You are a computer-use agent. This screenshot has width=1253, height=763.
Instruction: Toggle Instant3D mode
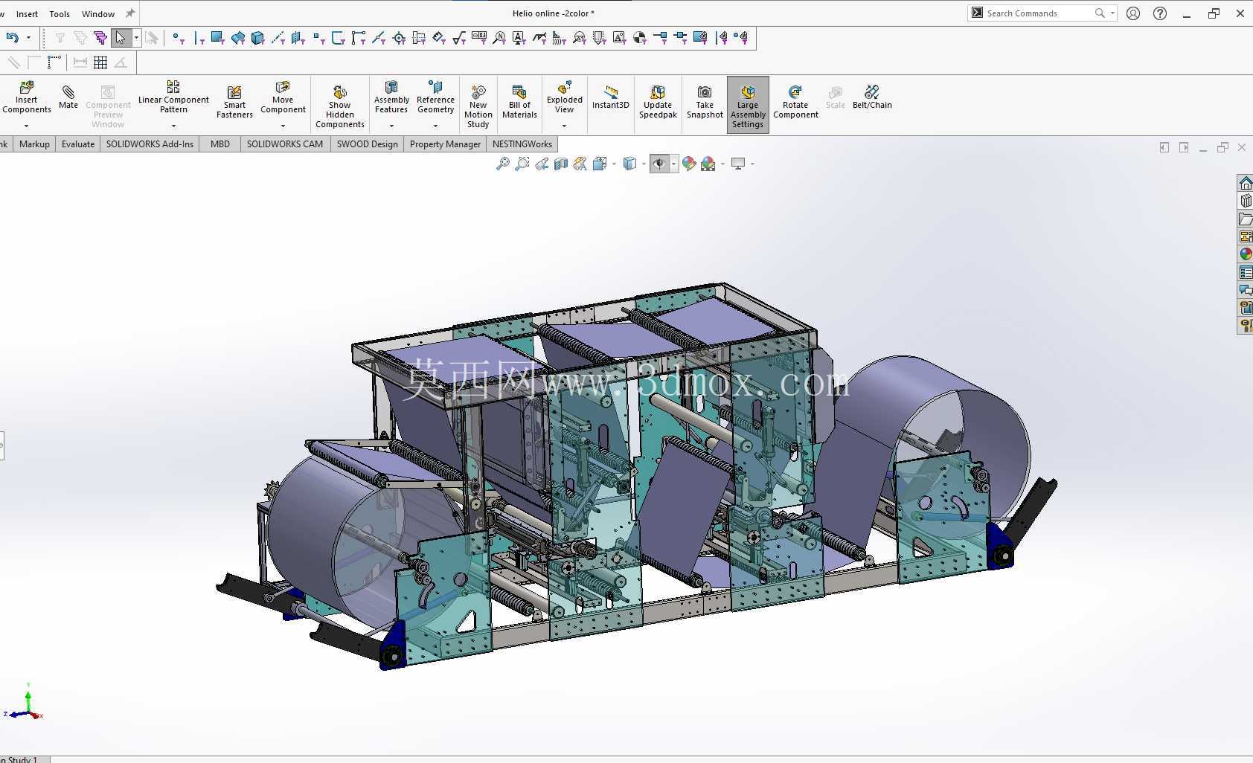(611, 97)
